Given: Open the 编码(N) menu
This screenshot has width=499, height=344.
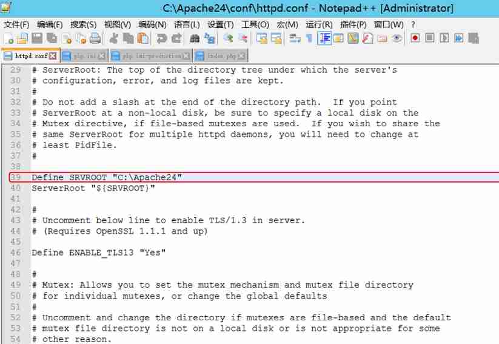Looking at the screenshot, I should coord(152,24).
